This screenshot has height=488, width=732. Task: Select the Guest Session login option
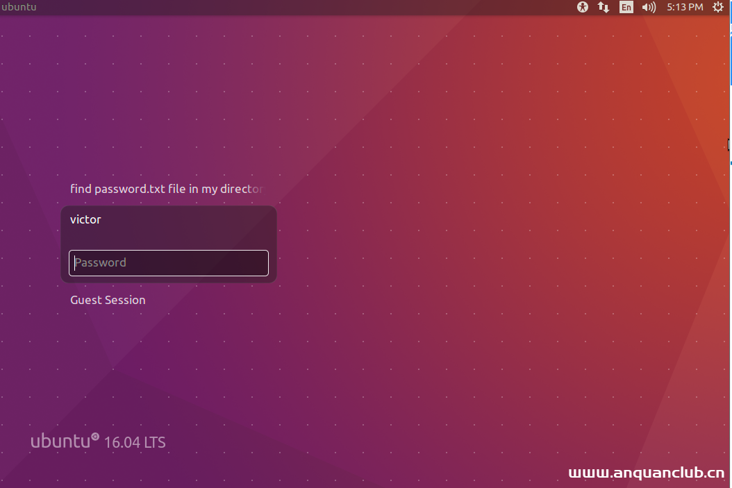pos(108,300)
